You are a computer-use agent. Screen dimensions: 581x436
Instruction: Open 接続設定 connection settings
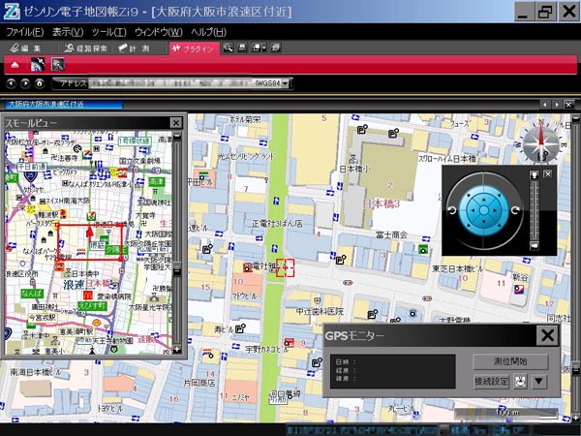point(492,381)
